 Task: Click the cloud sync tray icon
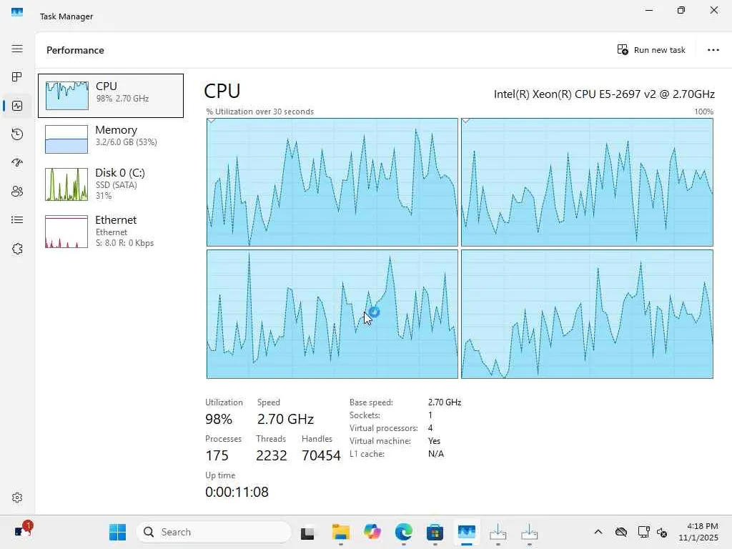tap(621, 532)
